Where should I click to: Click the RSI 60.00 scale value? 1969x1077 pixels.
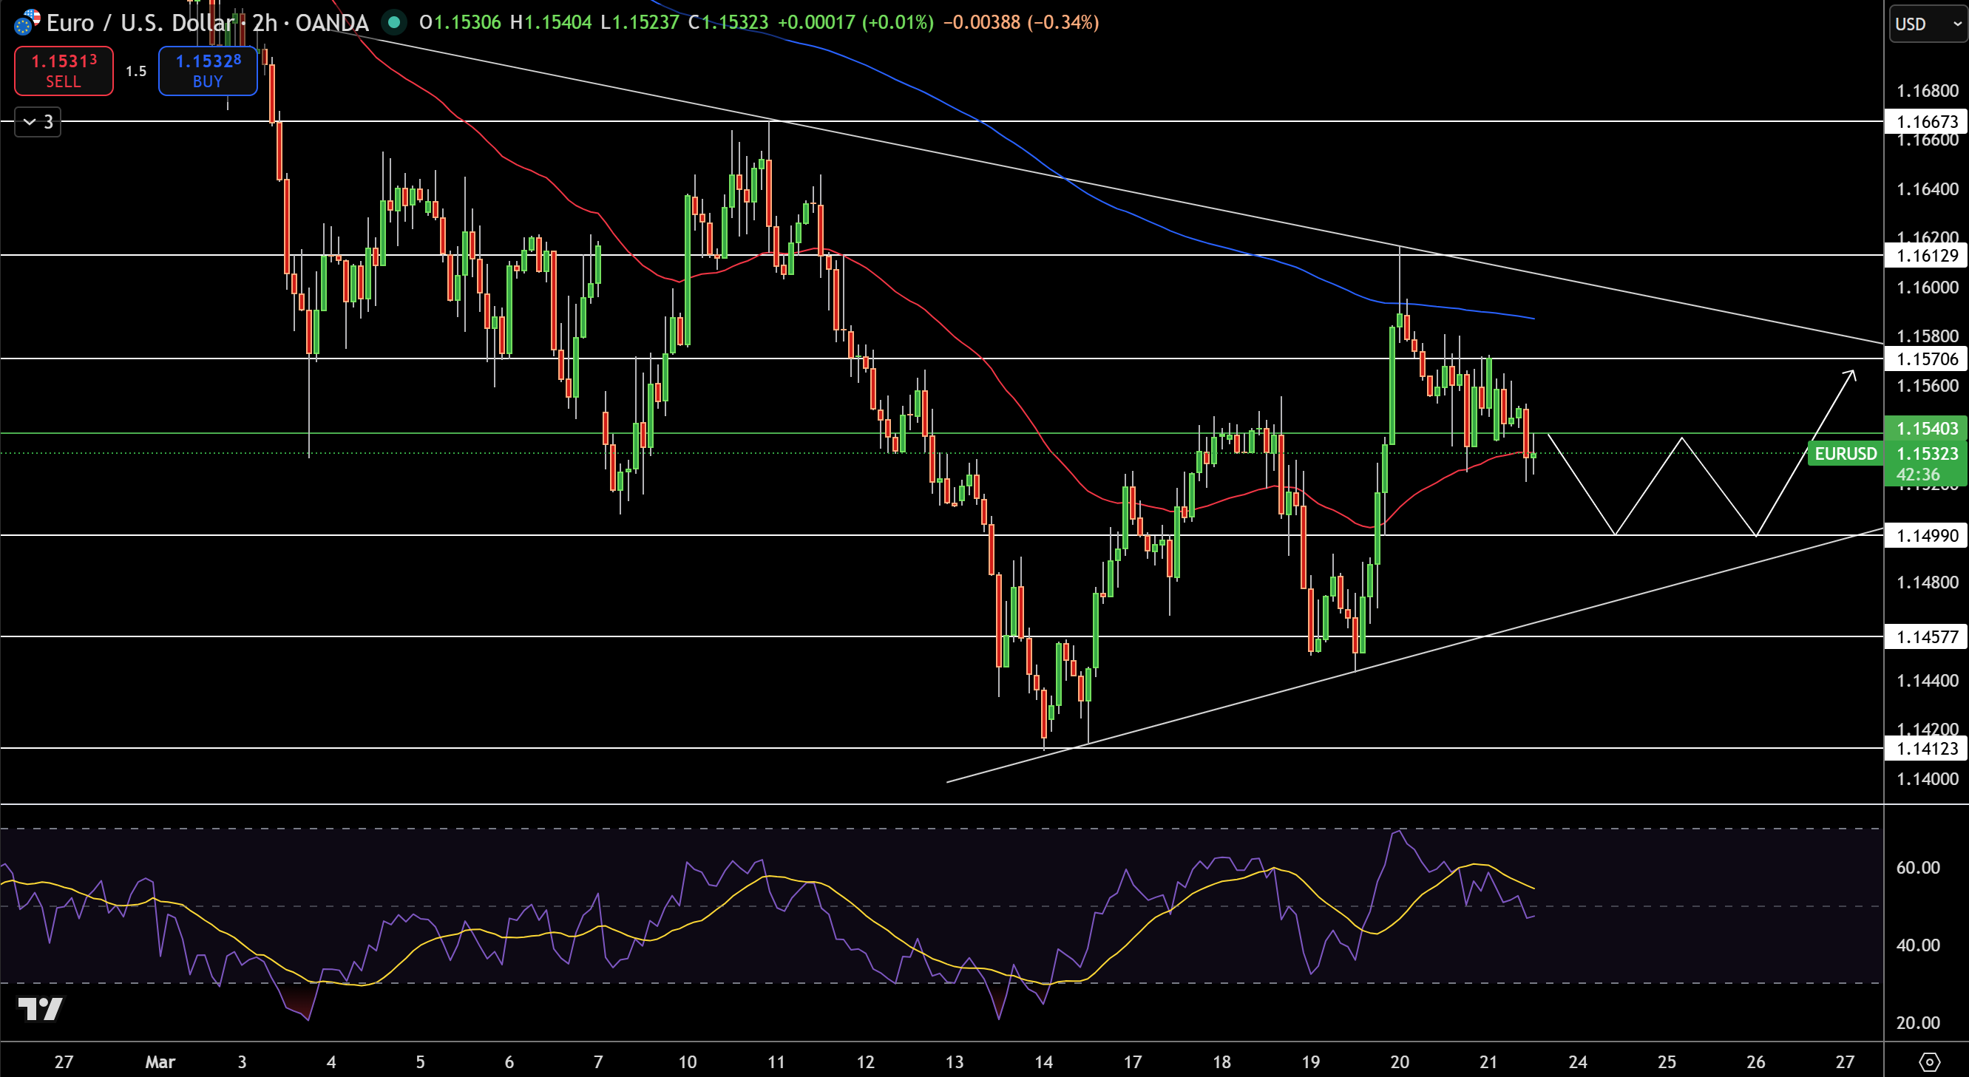[x=1918, y=868]
